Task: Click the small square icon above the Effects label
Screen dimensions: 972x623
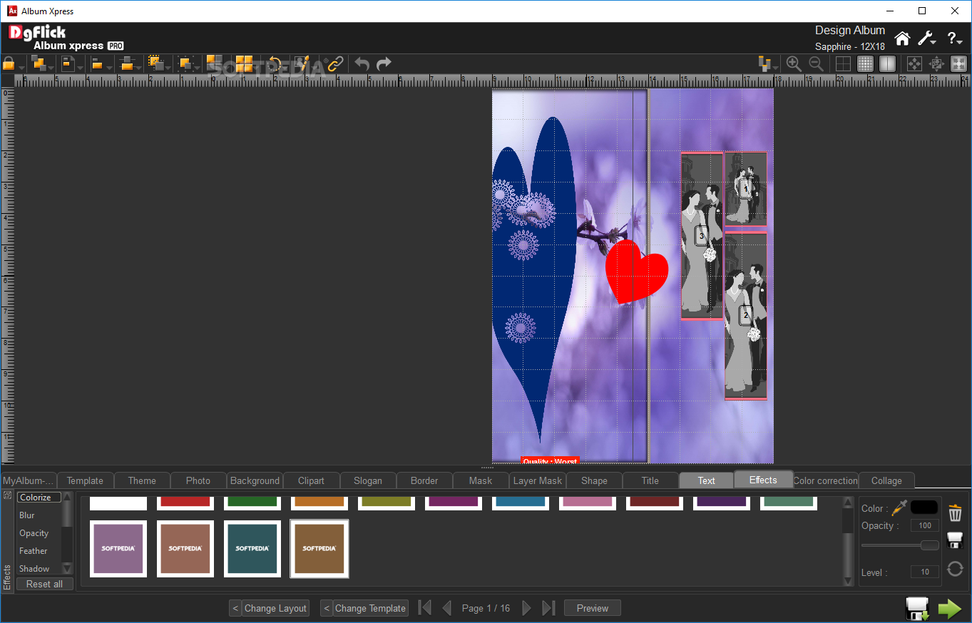Action: (x=7, y=494)
